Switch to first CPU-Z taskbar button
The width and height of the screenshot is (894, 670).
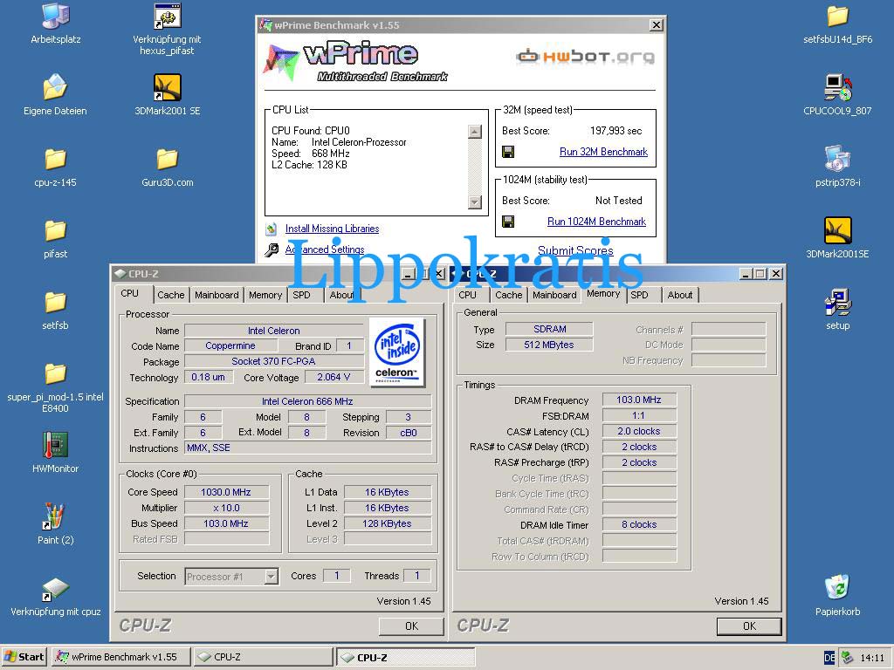[263, 657]
